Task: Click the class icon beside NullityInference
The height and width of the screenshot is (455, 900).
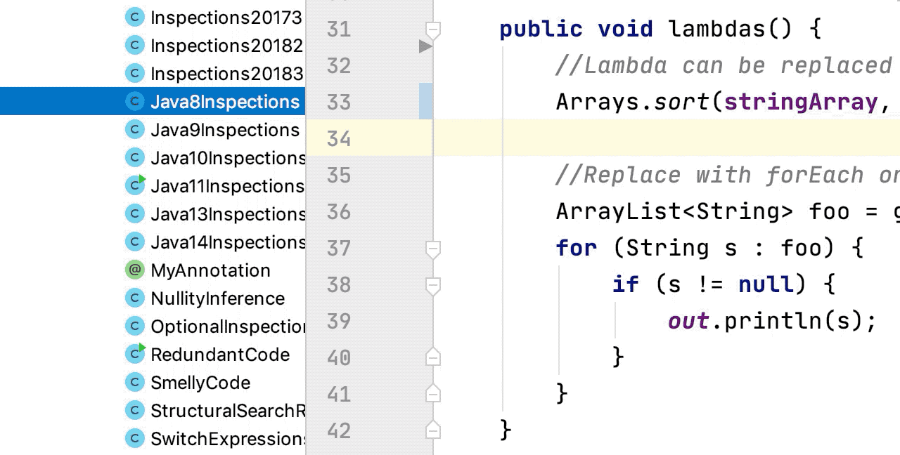Action: pos(134,298)
